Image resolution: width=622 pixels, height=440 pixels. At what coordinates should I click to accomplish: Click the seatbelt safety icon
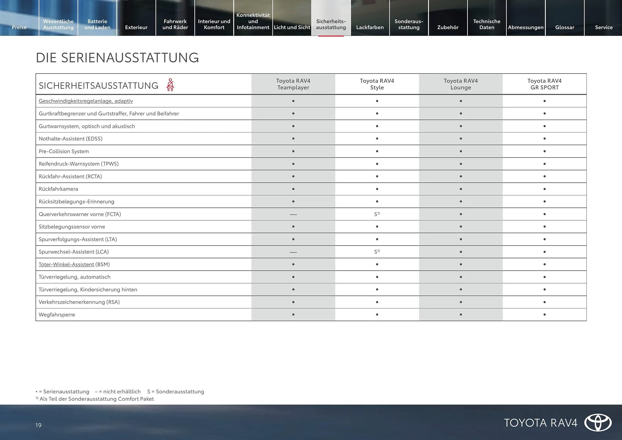pyautogui.click(x=170, y=85)
